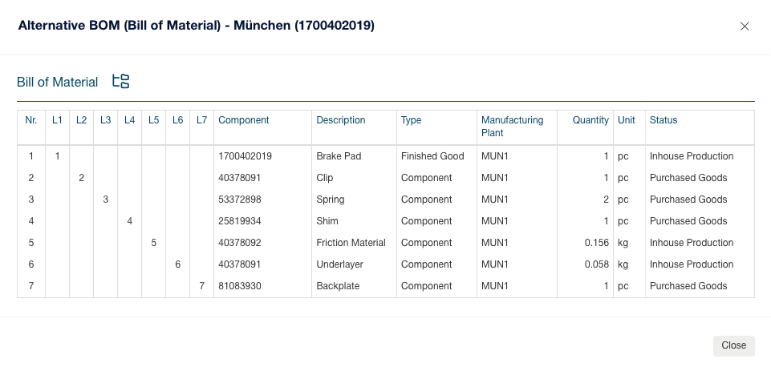This screenshot has width=771, height=371.
Task: Click the Unit column header
Action: pos(627,120)
